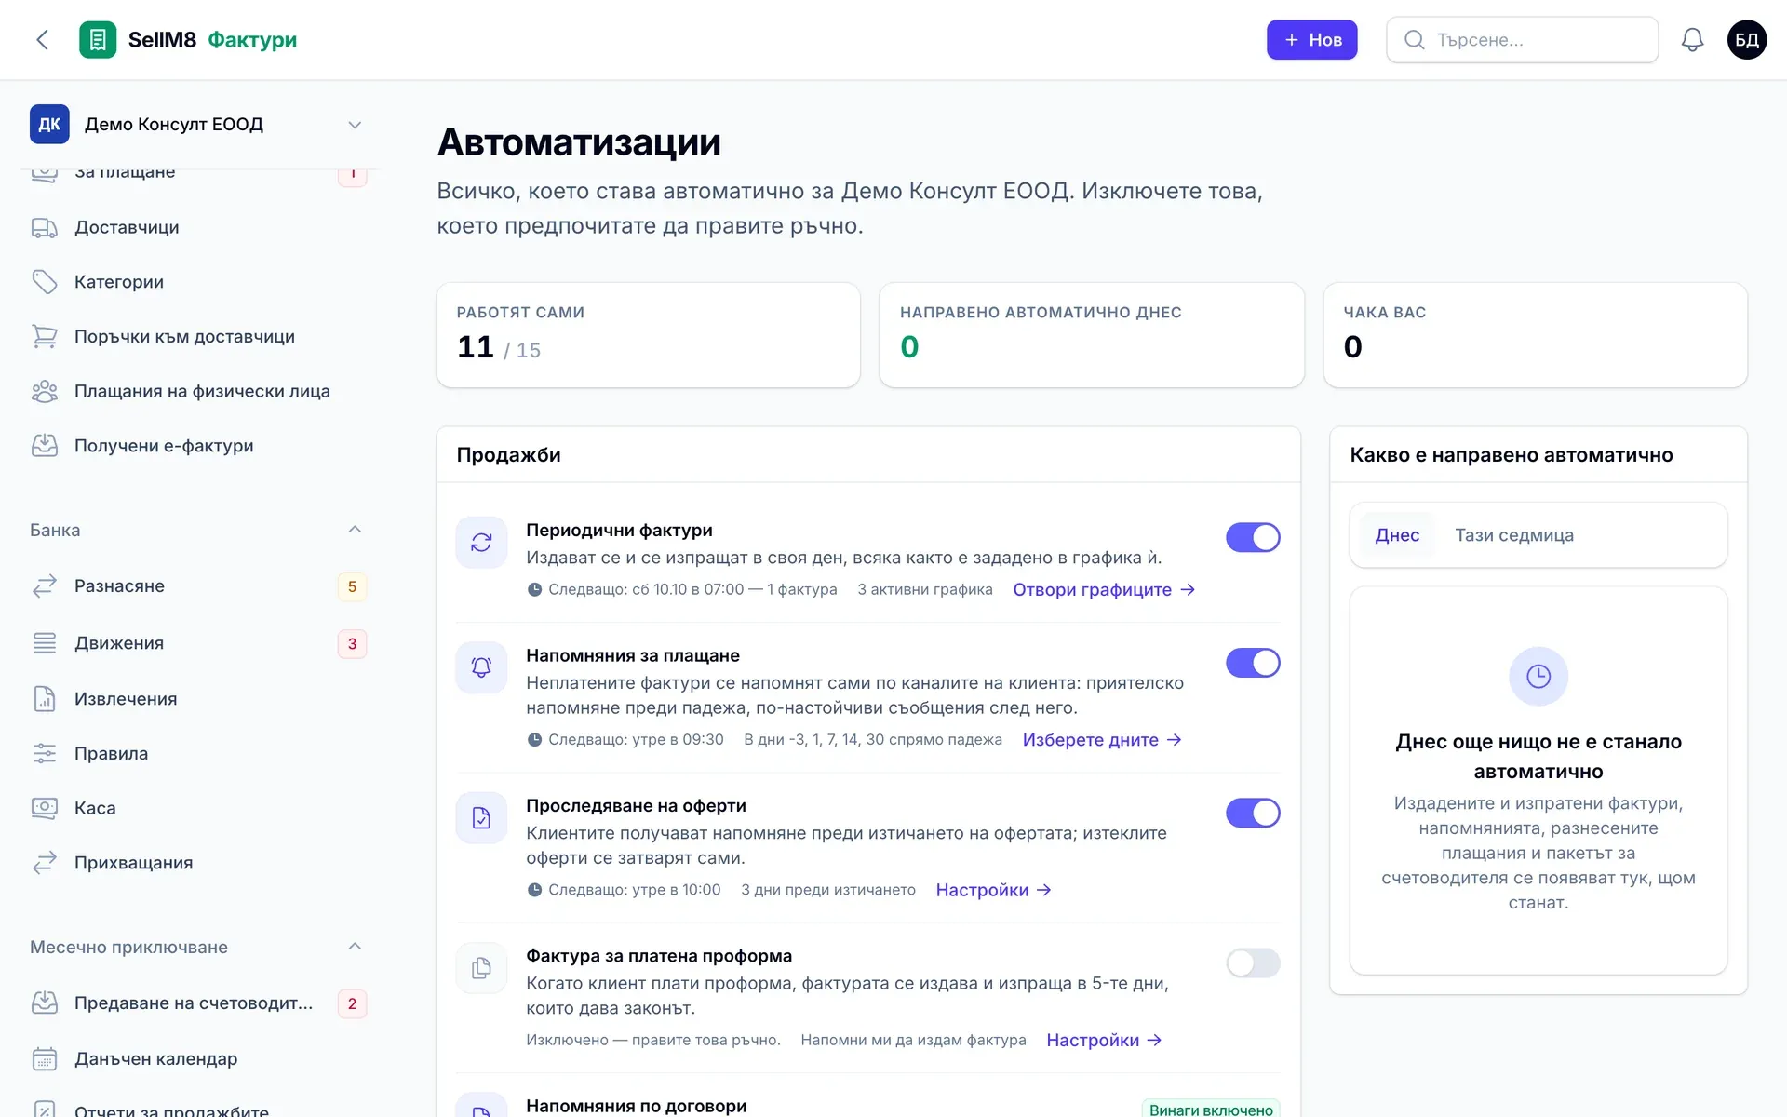Enable Фактура за платена проформа toggle
The width and height of the screenshot is (1787, 1117).
[x=1253, y=962]
